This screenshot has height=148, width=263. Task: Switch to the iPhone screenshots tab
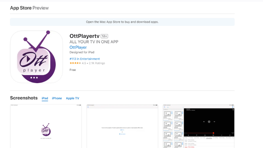(57, 98)
